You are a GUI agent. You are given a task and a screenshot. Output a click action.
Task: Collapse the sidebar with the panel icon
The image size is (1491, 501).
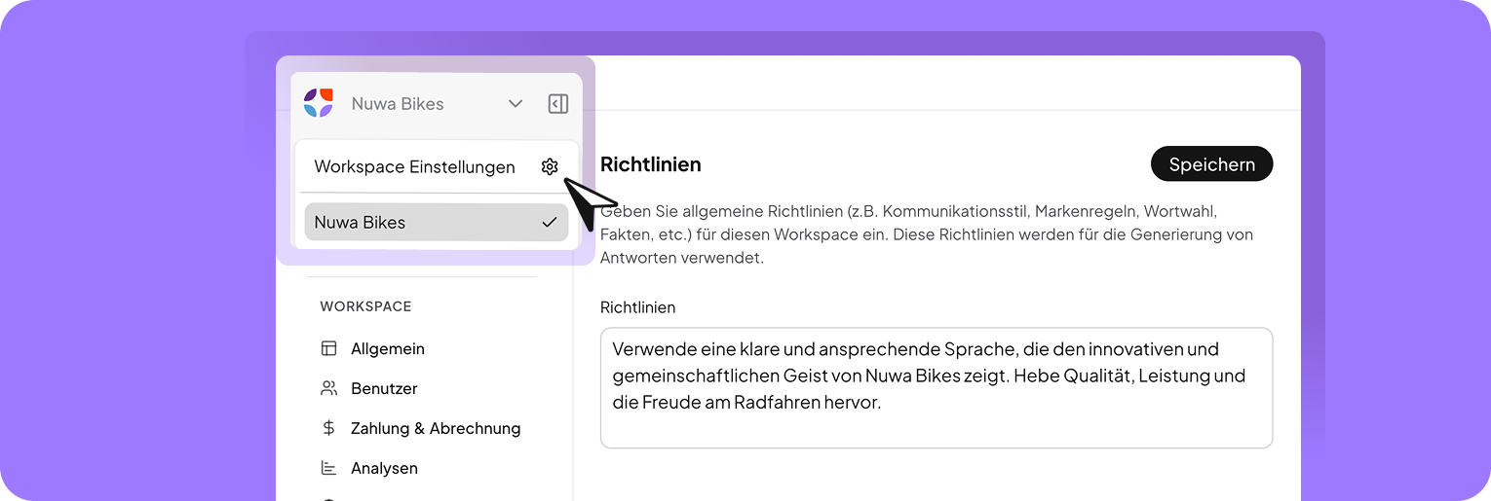coord(558,104)
